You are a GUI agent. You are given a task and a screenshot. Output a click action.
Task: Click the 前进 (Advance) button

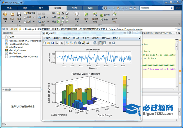coord(104,19)
